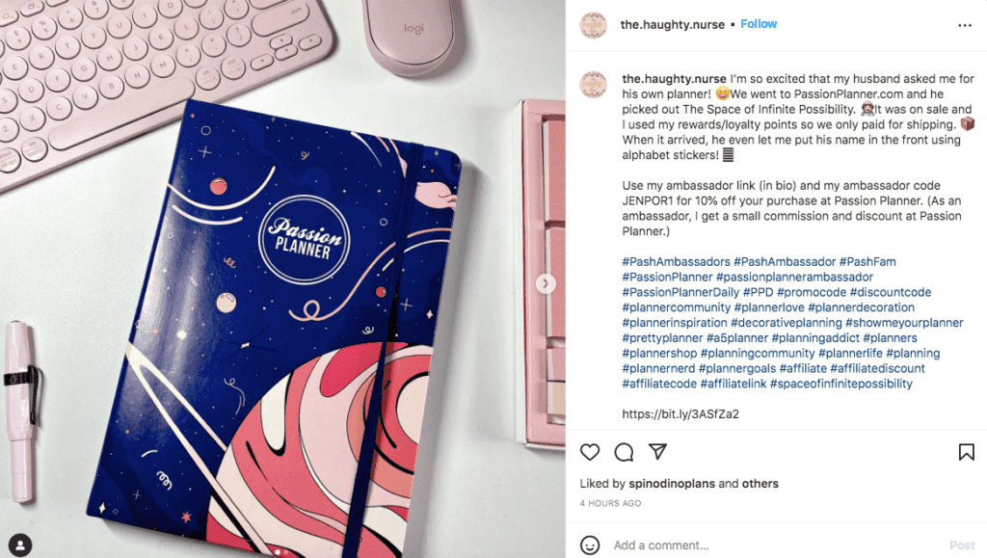Viewport: 987px width, 558px height.
Task: Open the #PashAmbassadors hashtag
Action: coord(676,262)
